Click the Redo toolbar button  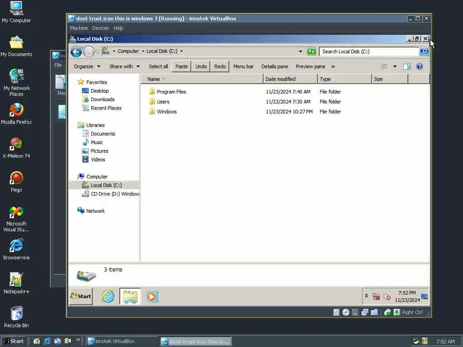220,66
